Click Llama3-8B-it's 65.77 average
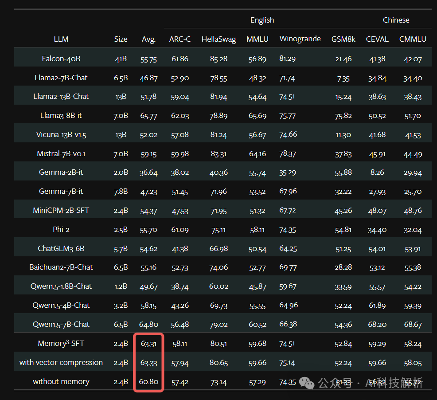 pos(148,116)
